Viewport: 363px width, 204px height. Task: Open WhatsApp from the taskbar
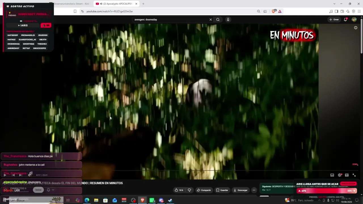coord(152,200)
